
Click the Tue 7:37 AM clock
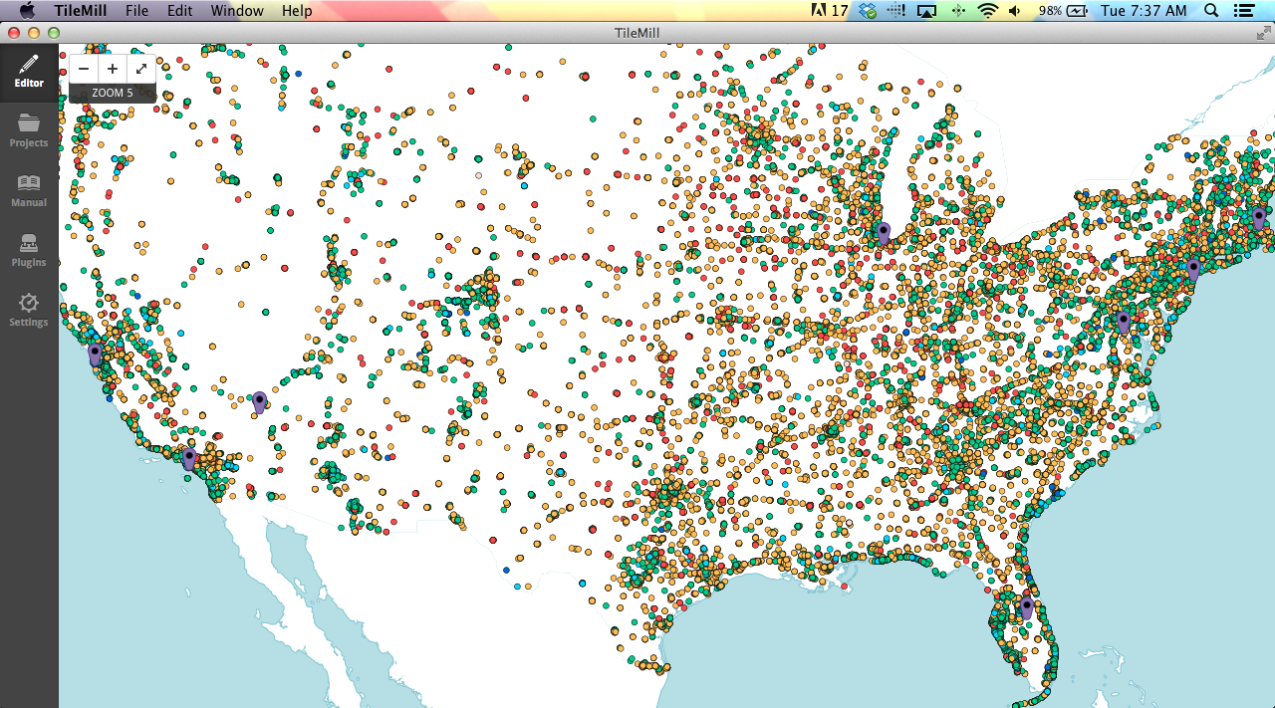click(1144, 11)
